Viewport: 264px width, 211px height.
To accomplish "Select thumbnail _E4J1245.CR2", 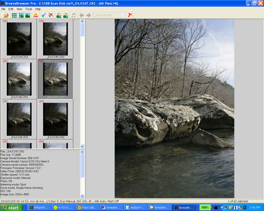I will 55,39.
